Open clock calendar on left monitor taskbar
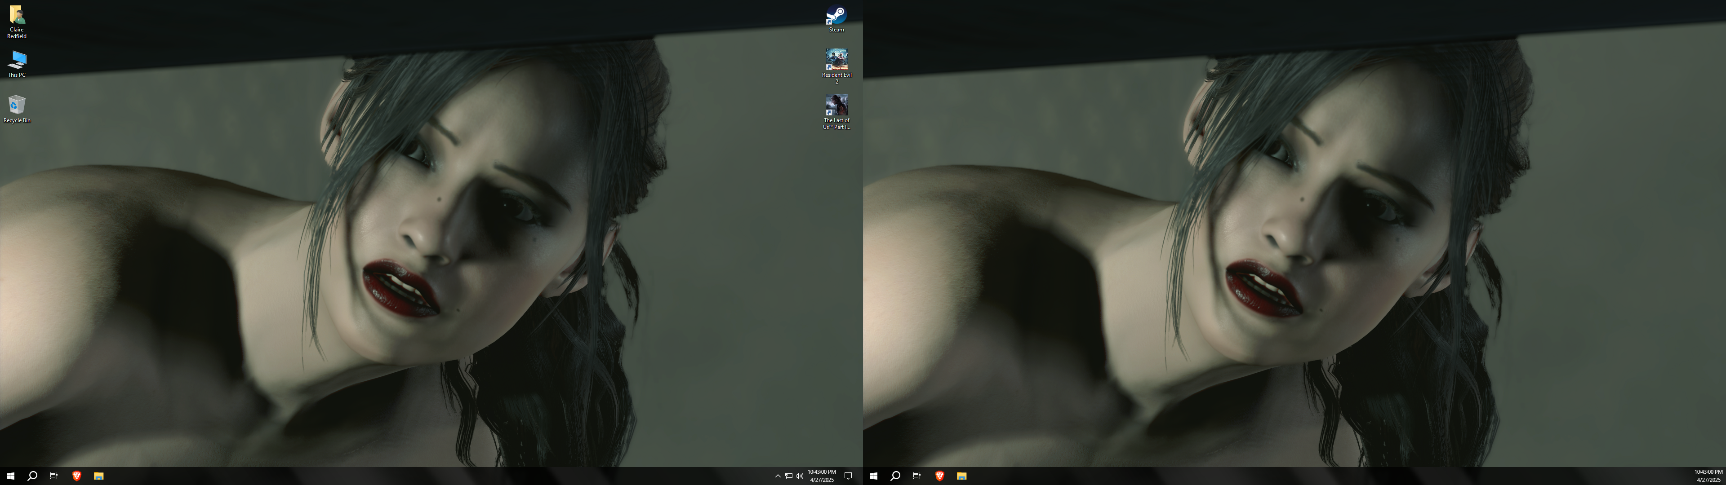 822,476
